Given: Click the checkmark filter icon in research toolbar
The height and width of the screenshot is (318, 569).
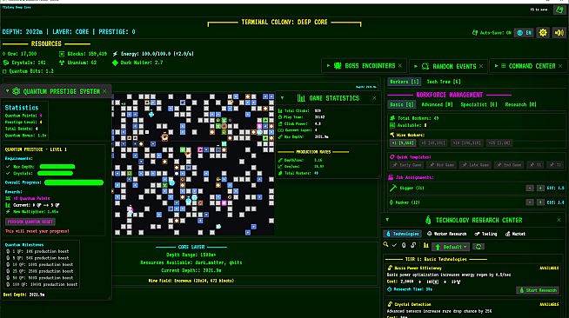Looking at the screenshot, I should pyautogui.click(x=394, y=245).
